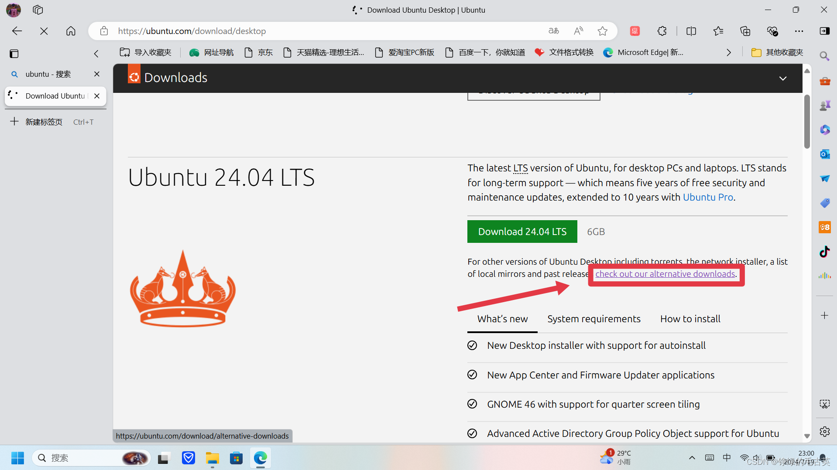Close the Download Ubuntu tab
The width and height of the screenshot is (837, 470).
click(x=97, y=96)
